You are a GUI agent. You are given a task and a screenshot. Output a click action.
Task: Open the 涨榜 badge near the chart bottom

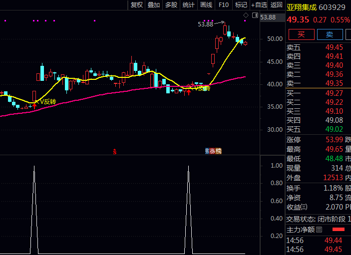pyautogui.click(x=215, y=151)
